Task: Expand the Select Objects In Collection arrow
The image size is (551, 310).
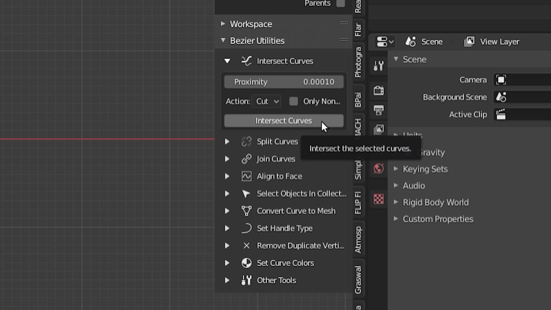Action: tap(227, 194)
